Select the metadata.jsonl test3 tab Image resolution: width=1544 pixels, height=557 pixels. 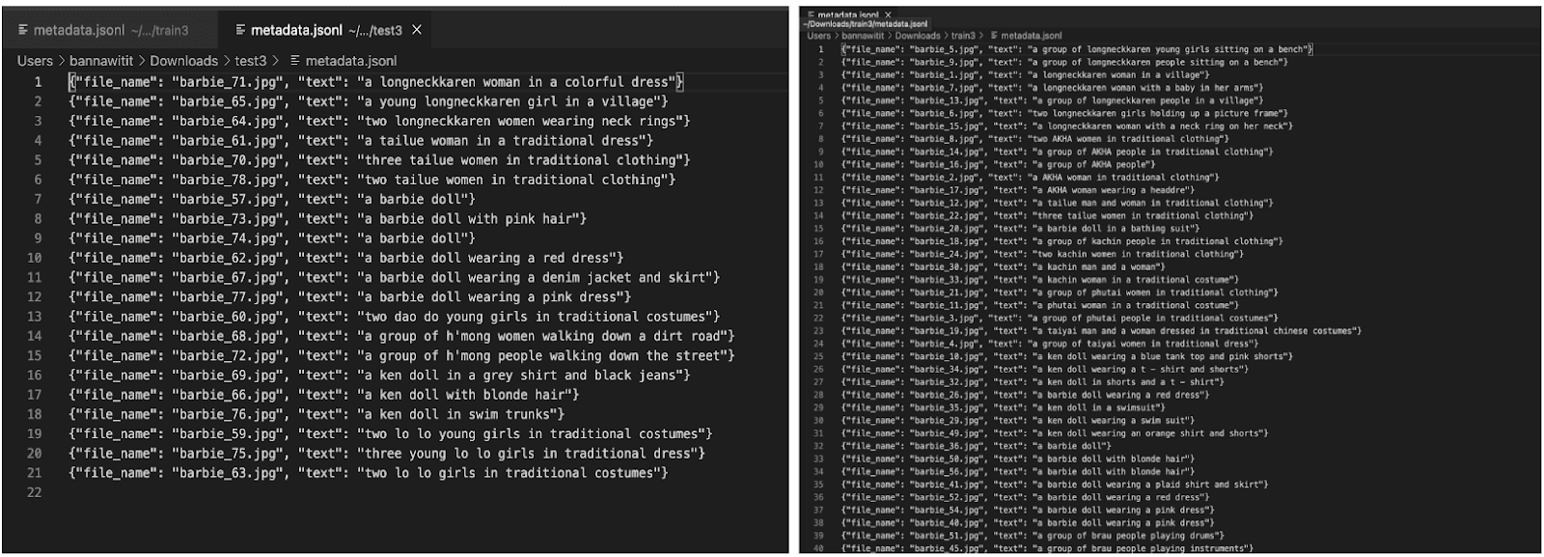(326, 30)
